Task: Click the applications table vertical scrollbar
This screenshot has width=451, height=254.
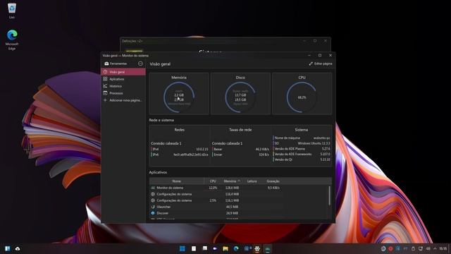Action: click(329, 196)
